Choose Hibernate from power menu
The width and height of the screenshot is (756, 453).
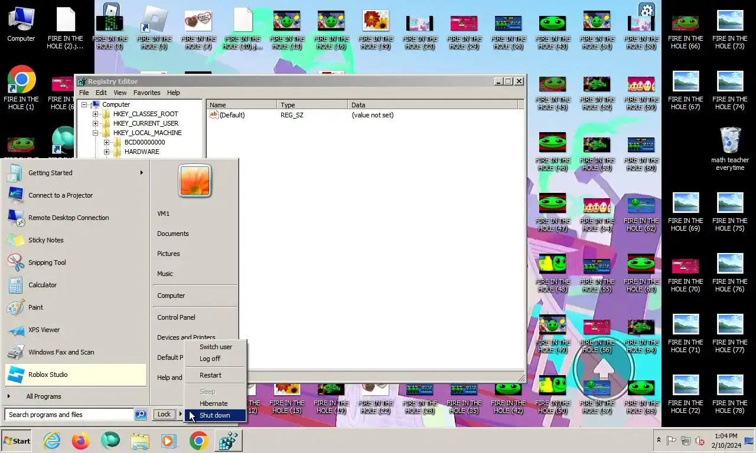215,403
